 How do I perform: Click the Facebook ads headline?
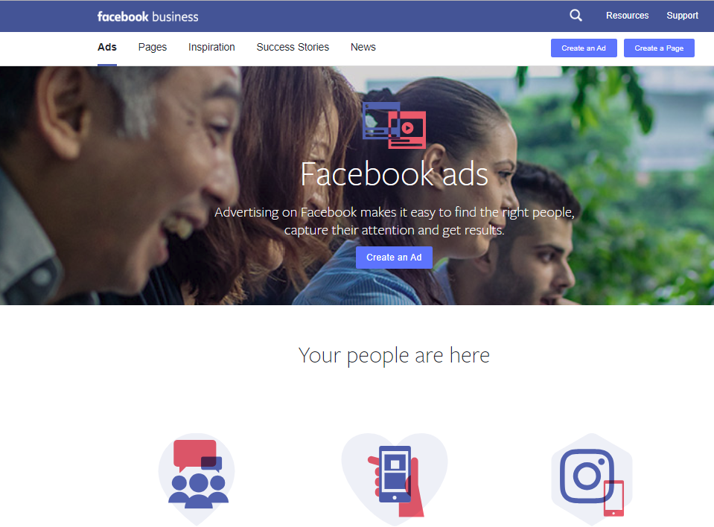[395, 174]
